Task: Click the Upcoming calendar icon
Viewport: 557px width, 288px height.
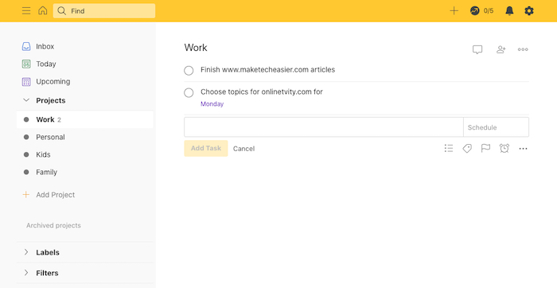Action: (26, 82)
